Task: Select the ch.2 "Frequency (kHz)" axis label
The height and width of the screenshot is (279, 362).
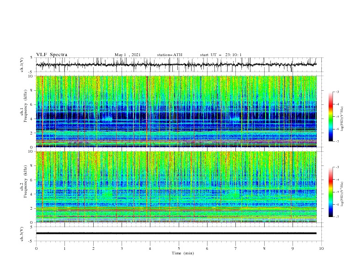Action: pos(25,181)
